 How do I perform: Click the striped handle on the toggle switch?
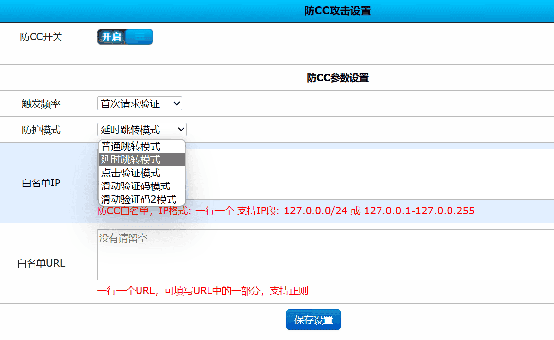point(139,36)
